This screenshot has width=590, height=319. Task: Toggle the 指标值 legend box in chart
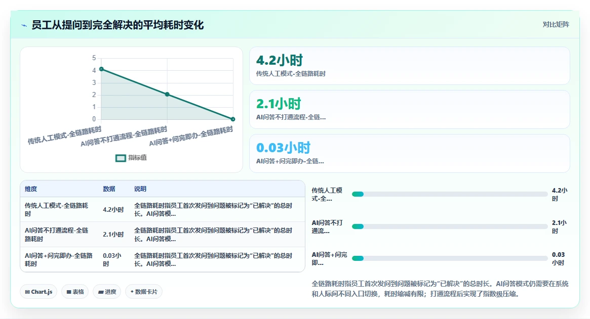click(x=121, y=158)
